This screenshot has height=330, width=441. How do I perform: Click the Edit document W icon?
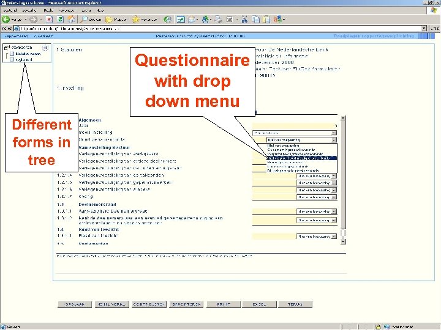pyautogui.click(x=230, y=20)
